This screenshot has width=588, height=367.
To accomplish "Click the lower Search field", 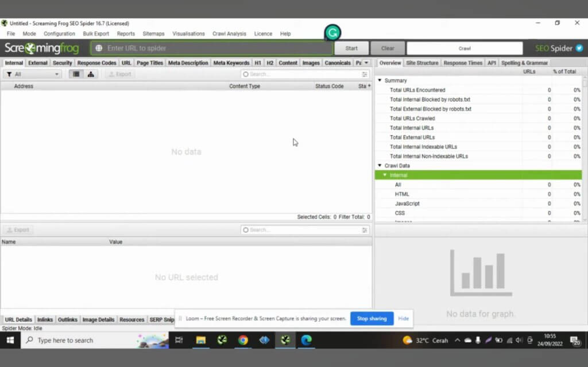I will coord(305,230).
